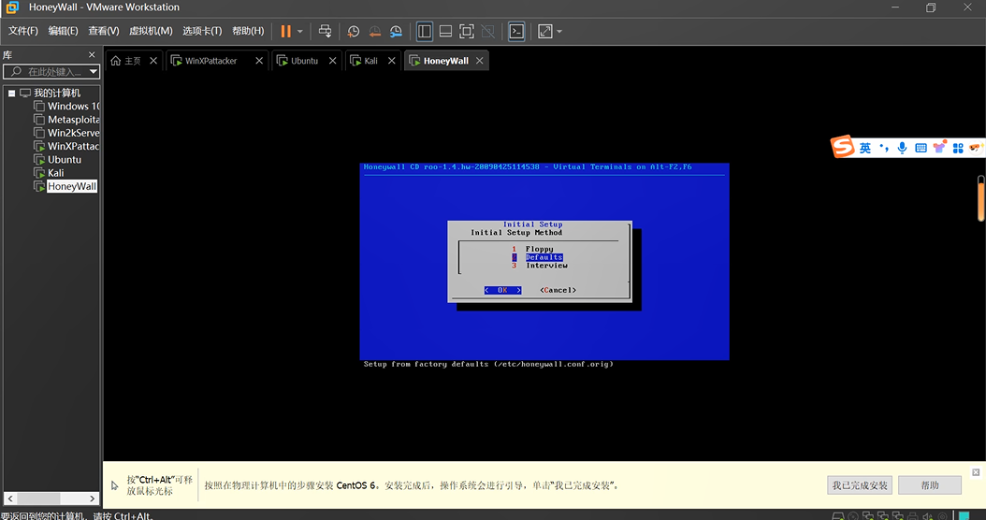Click Cancel in Initial Setup dialog
The height and width of the screenshot is (520, 986).
[558, 290]
